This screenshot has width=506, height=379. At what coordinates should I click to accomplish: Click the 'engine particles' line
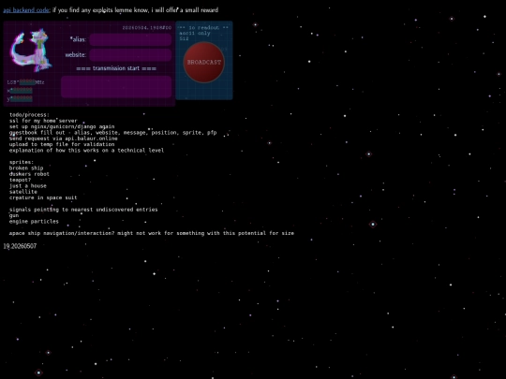tap(34, 222)
